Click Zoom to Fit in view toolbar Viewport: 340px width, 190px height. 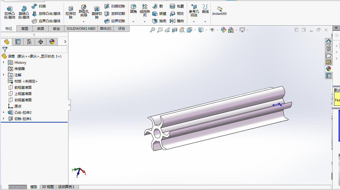153,30
